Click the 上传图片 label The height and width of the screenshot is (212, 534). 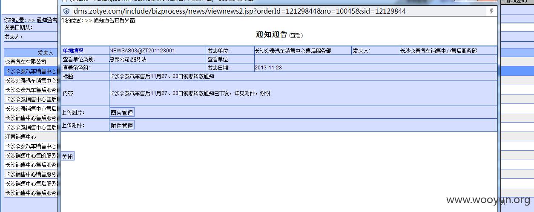tap(73, 113)
